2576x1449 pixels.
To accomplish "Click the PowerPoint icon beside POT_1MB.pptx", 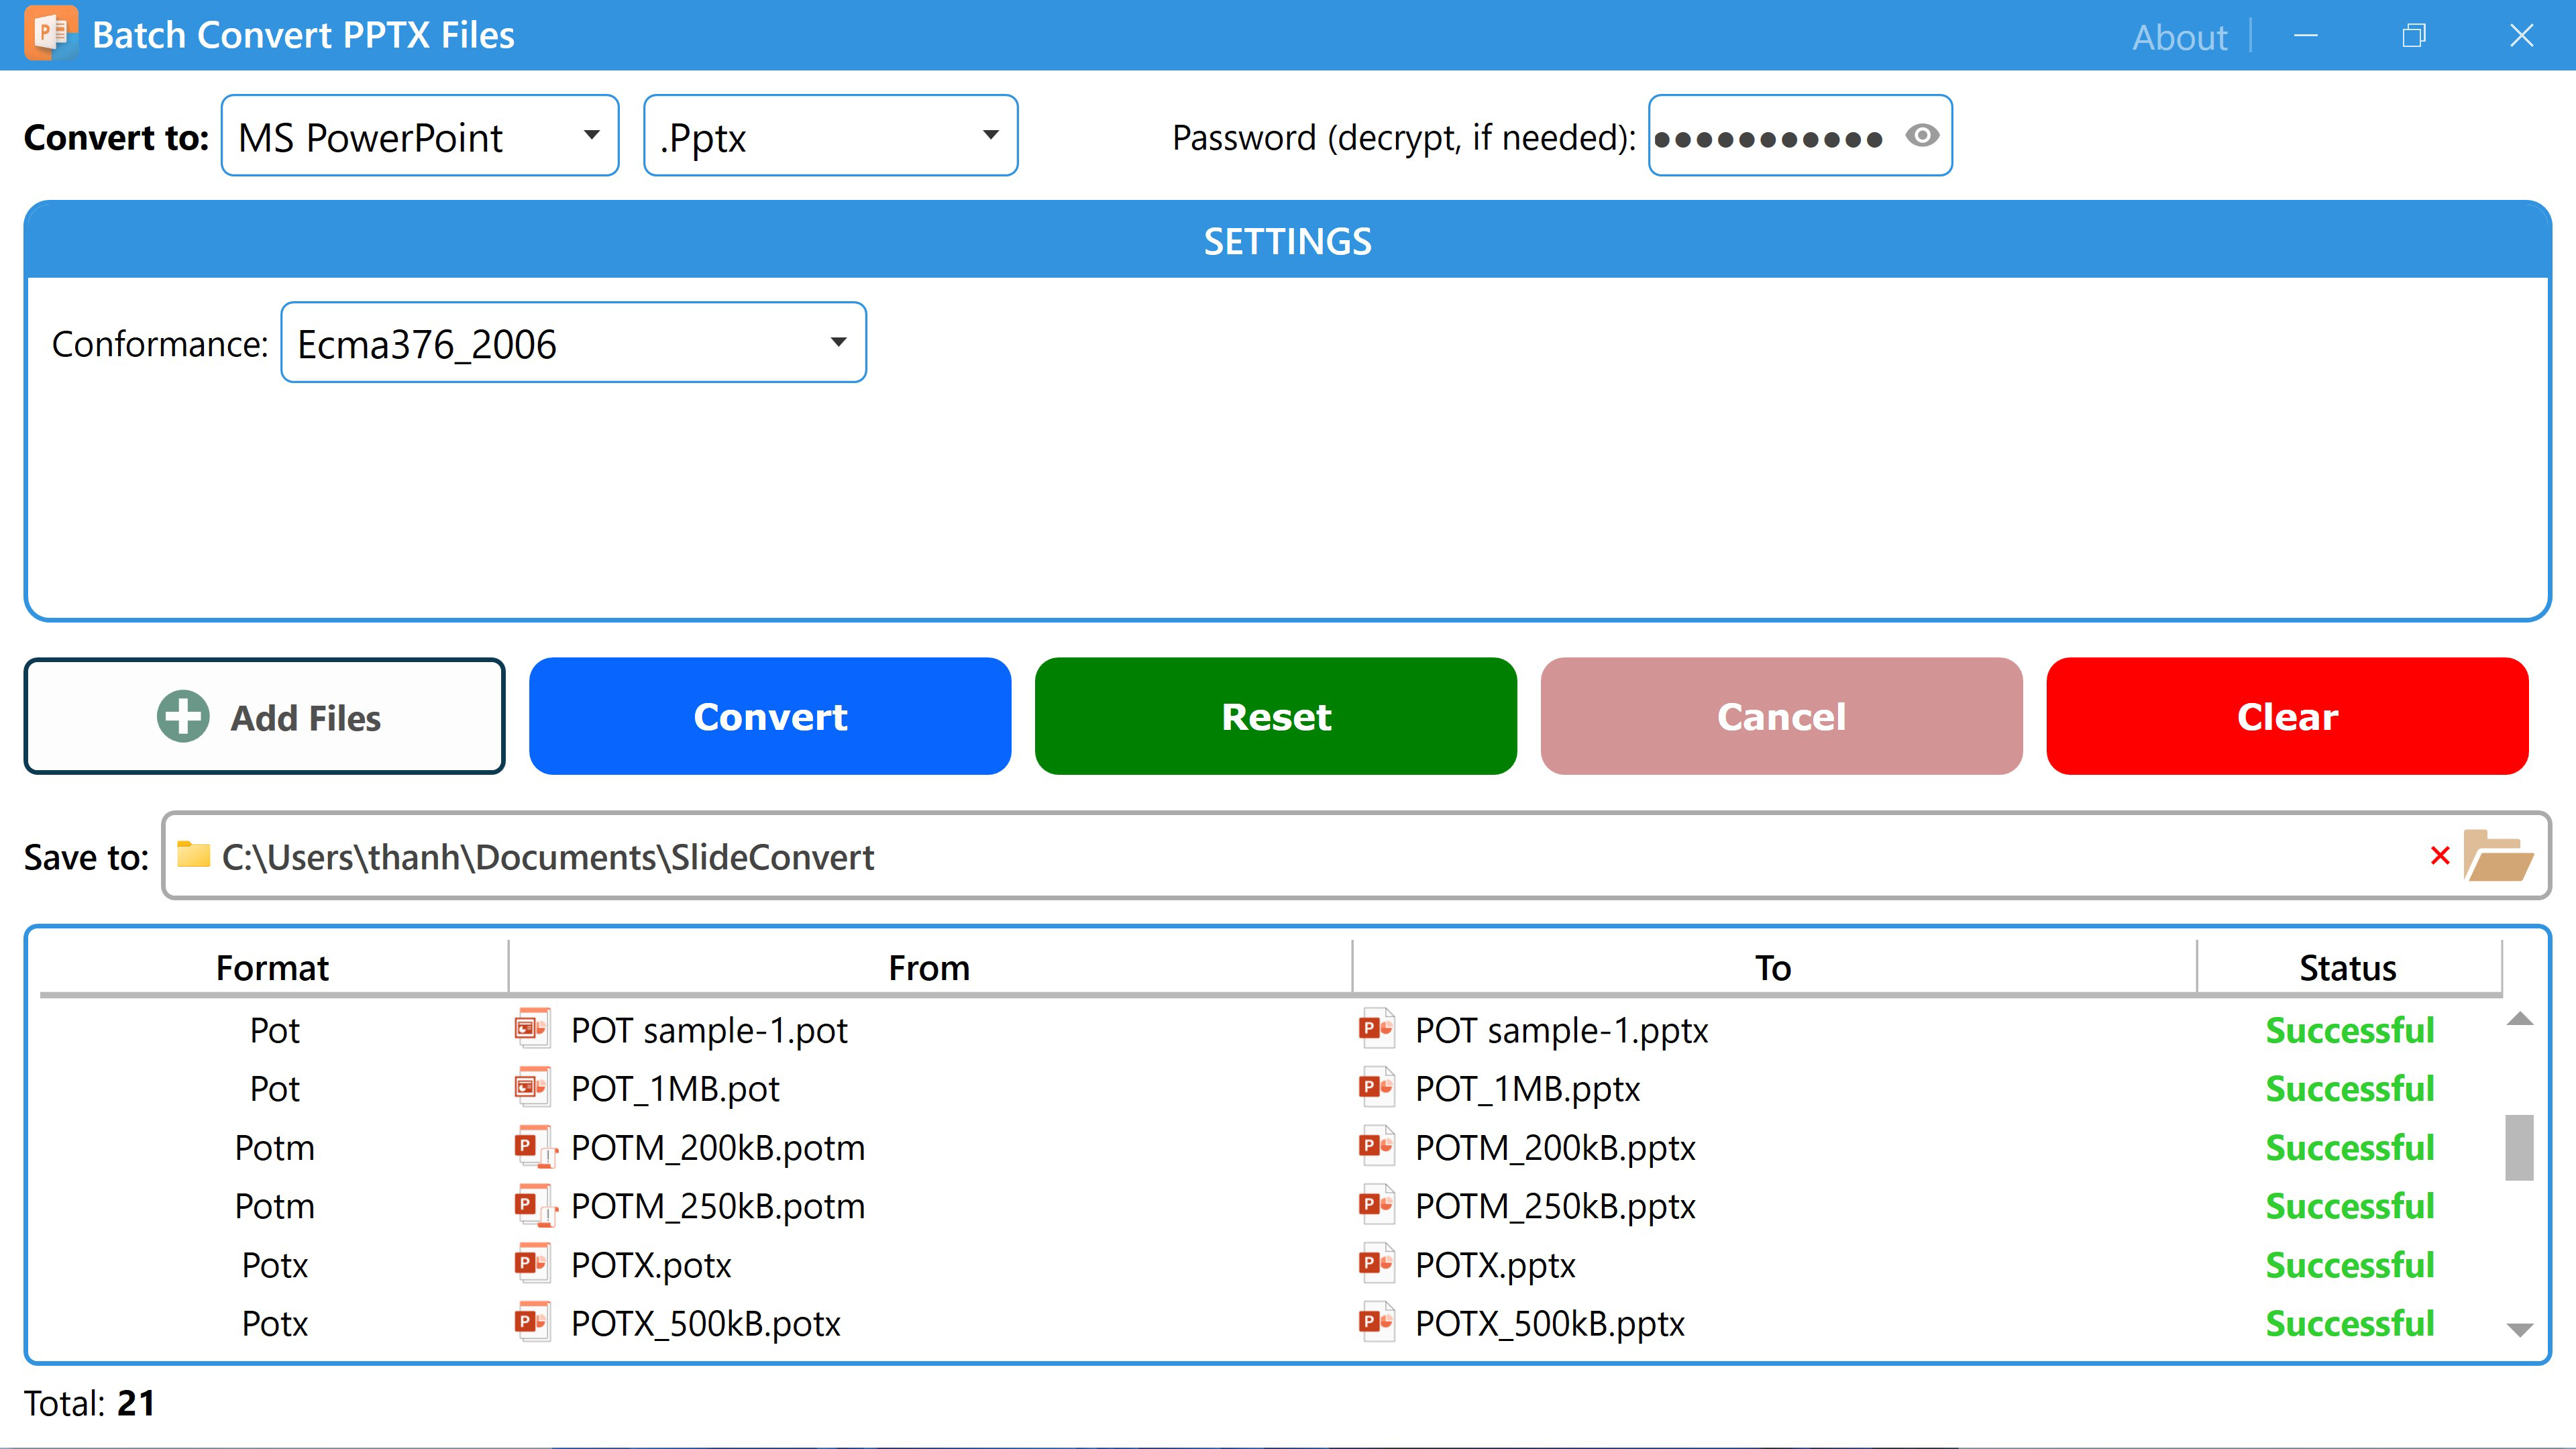I will pyautogui.click(x=1377, y=1087).
